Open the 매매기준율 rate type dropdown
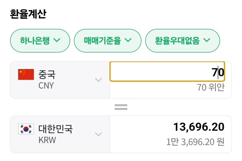The height and width of the screenshot is (161, 242). tap(107, 41)
